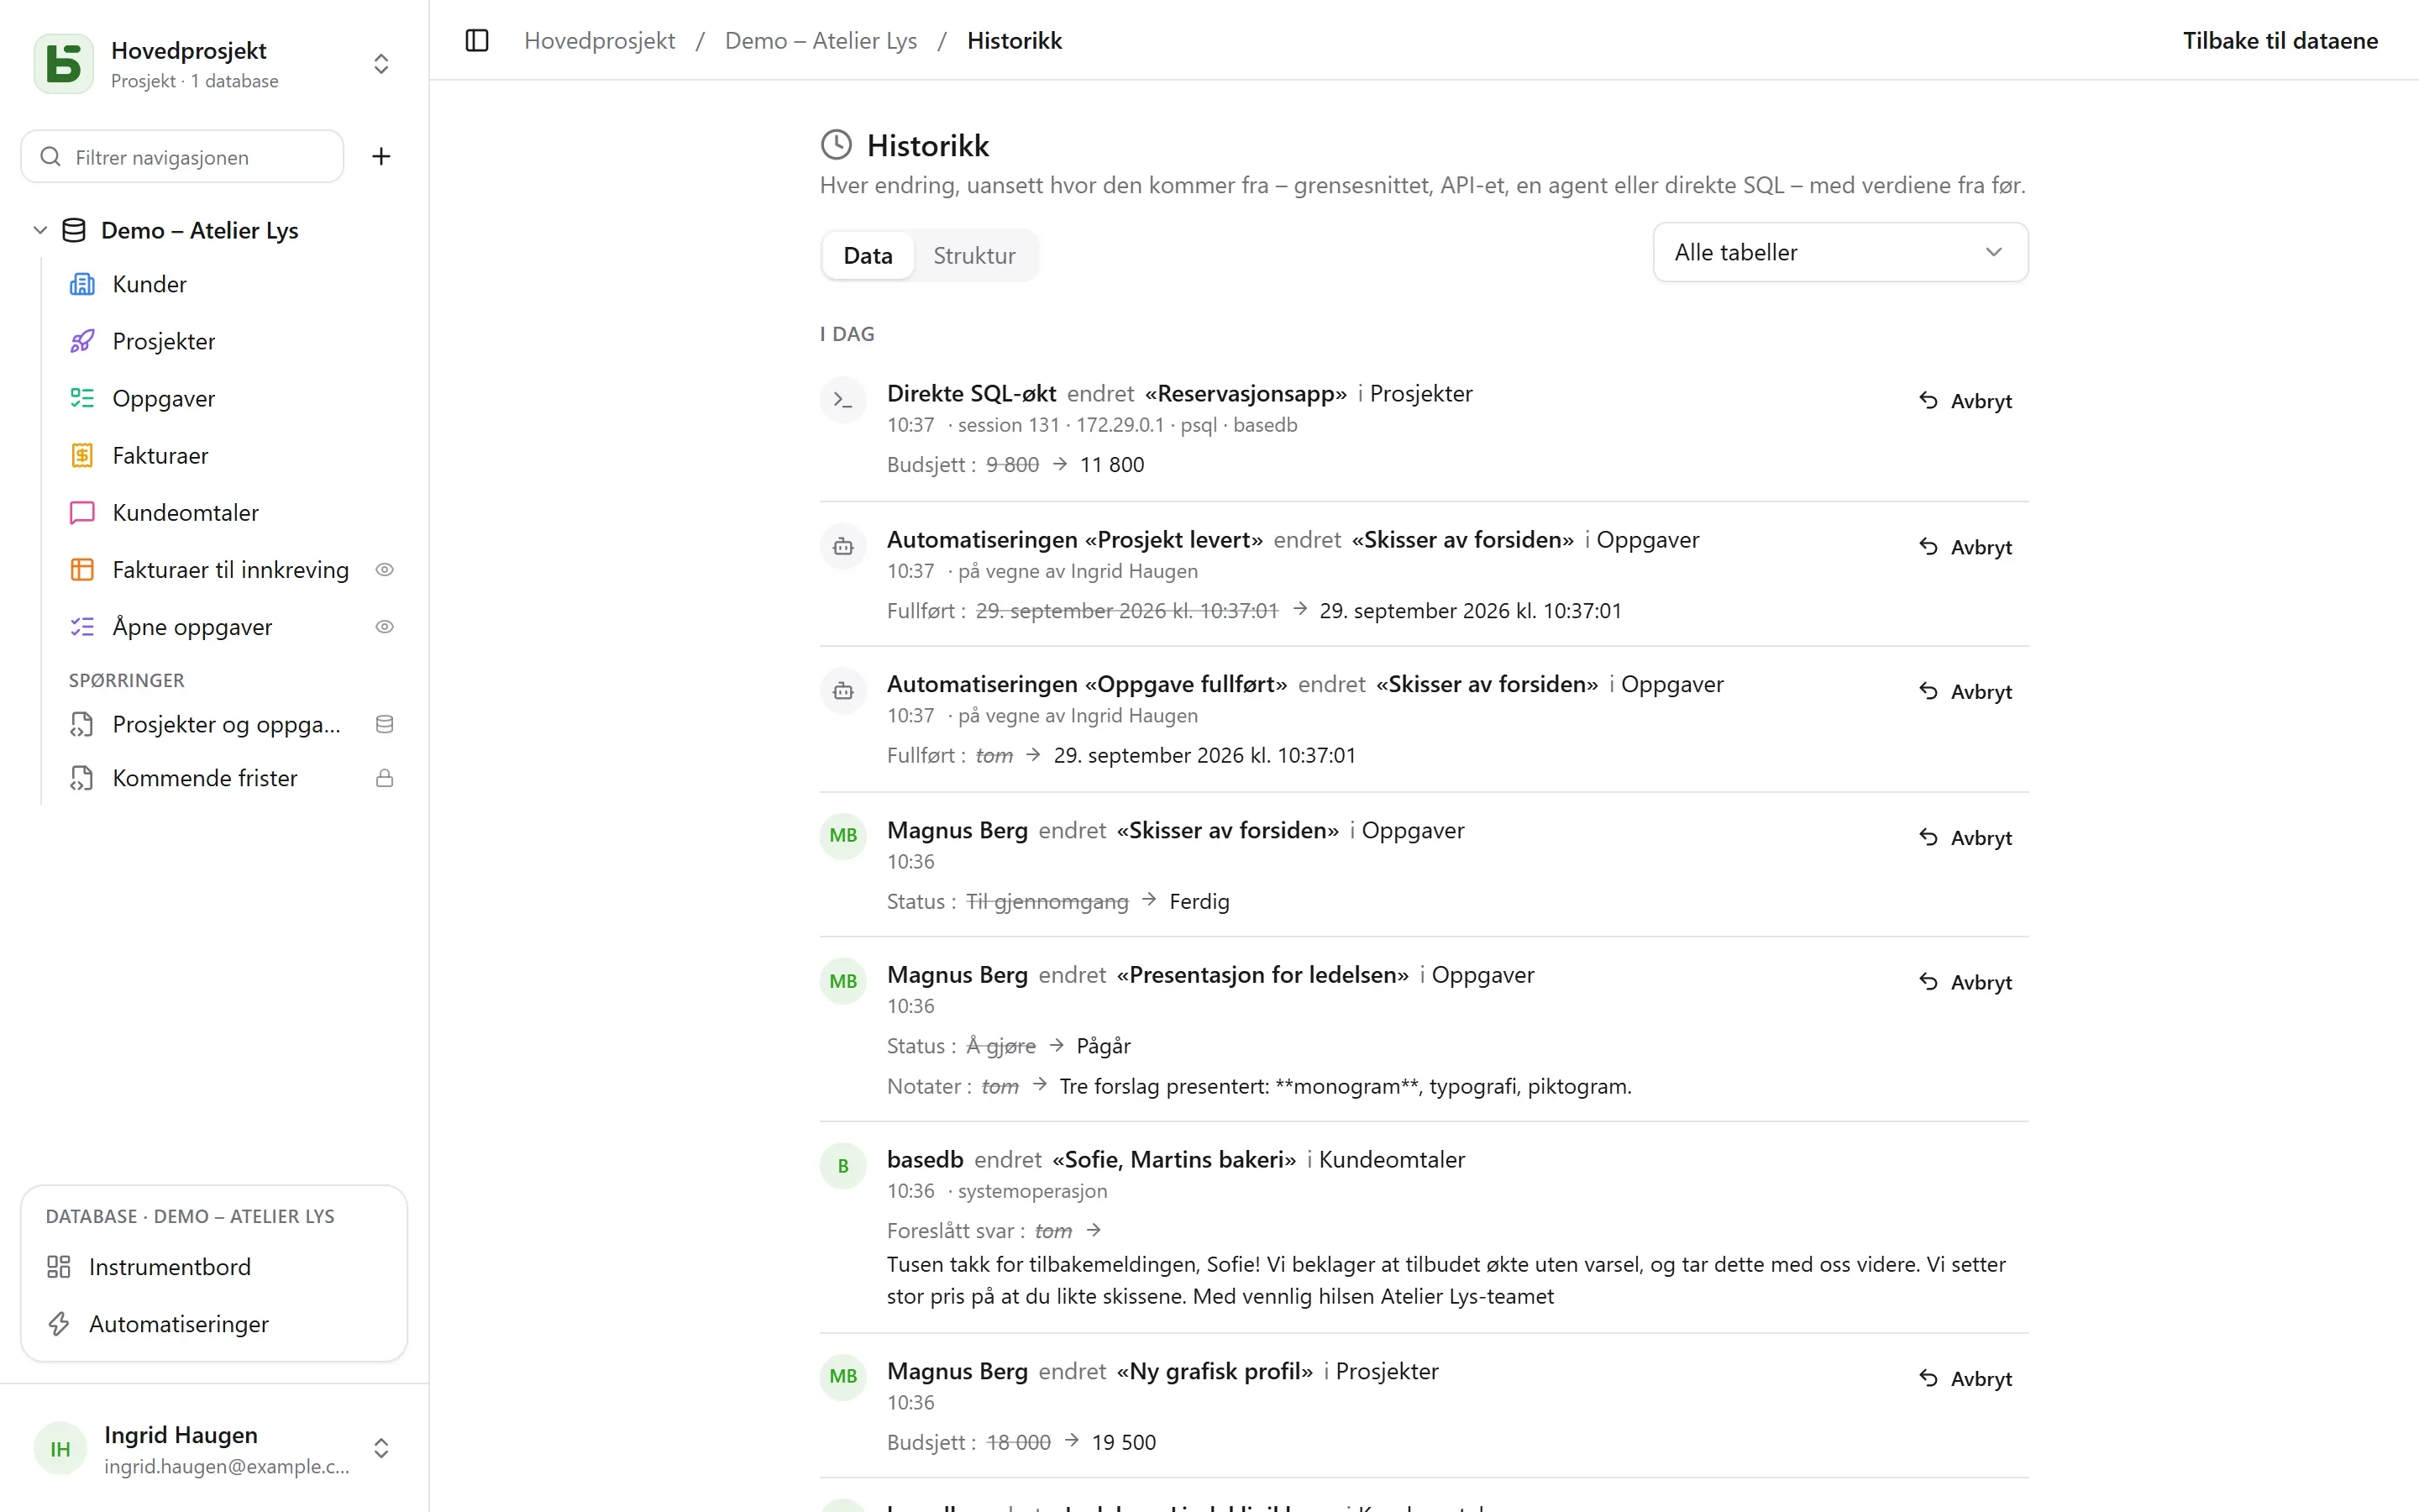The width and height of the screenshot is (2419, 1512).
Task: Toggle eye icon for Fakturaer til innkreving
Action: pyautogui.click(x=385, y=569)
